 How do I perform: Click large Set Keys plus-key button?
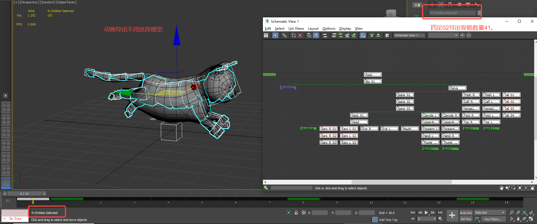point(452,216)
